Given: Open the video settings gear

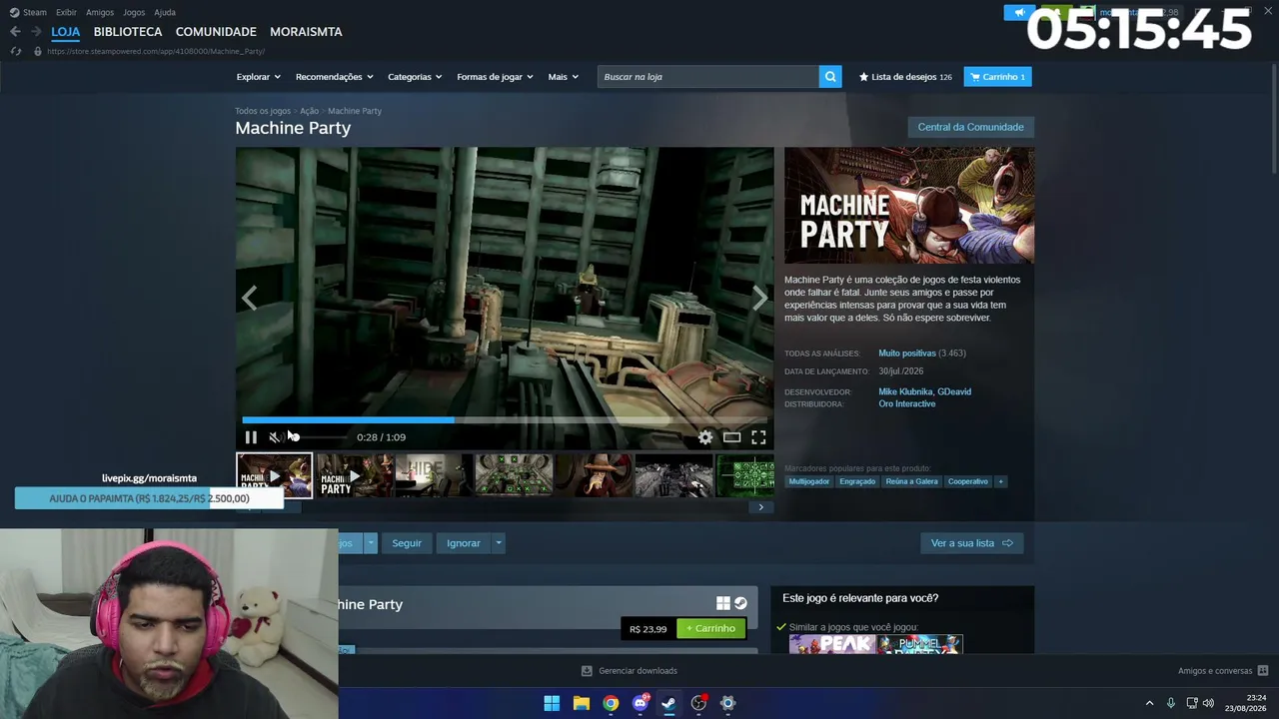Looking at the screenshot, I should [705, 437].
